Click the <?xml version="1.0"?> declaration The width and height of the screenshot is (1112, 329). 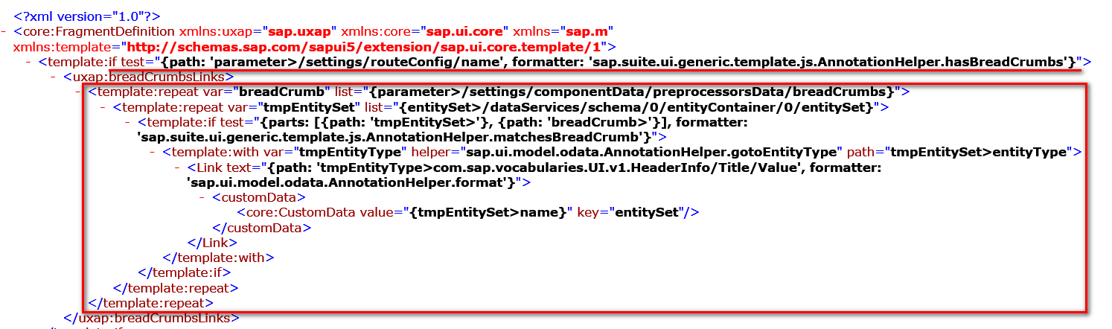tap(87, 16)
